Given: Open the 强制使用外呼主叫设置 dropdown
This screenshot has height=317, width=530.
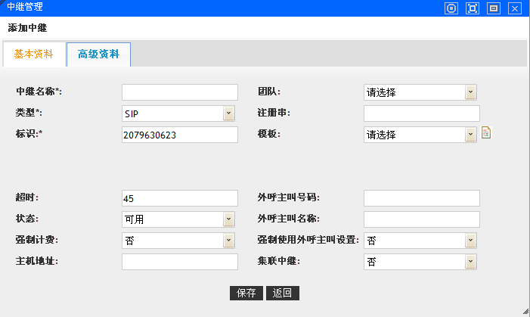Looking at the screenshot, I should point(470,241).
